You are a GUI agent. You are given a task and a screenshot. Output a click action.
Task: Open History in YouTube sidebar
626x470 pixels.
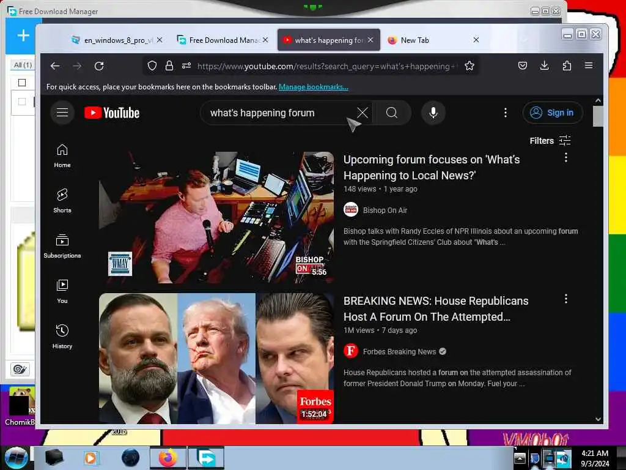tap(62, 337)
